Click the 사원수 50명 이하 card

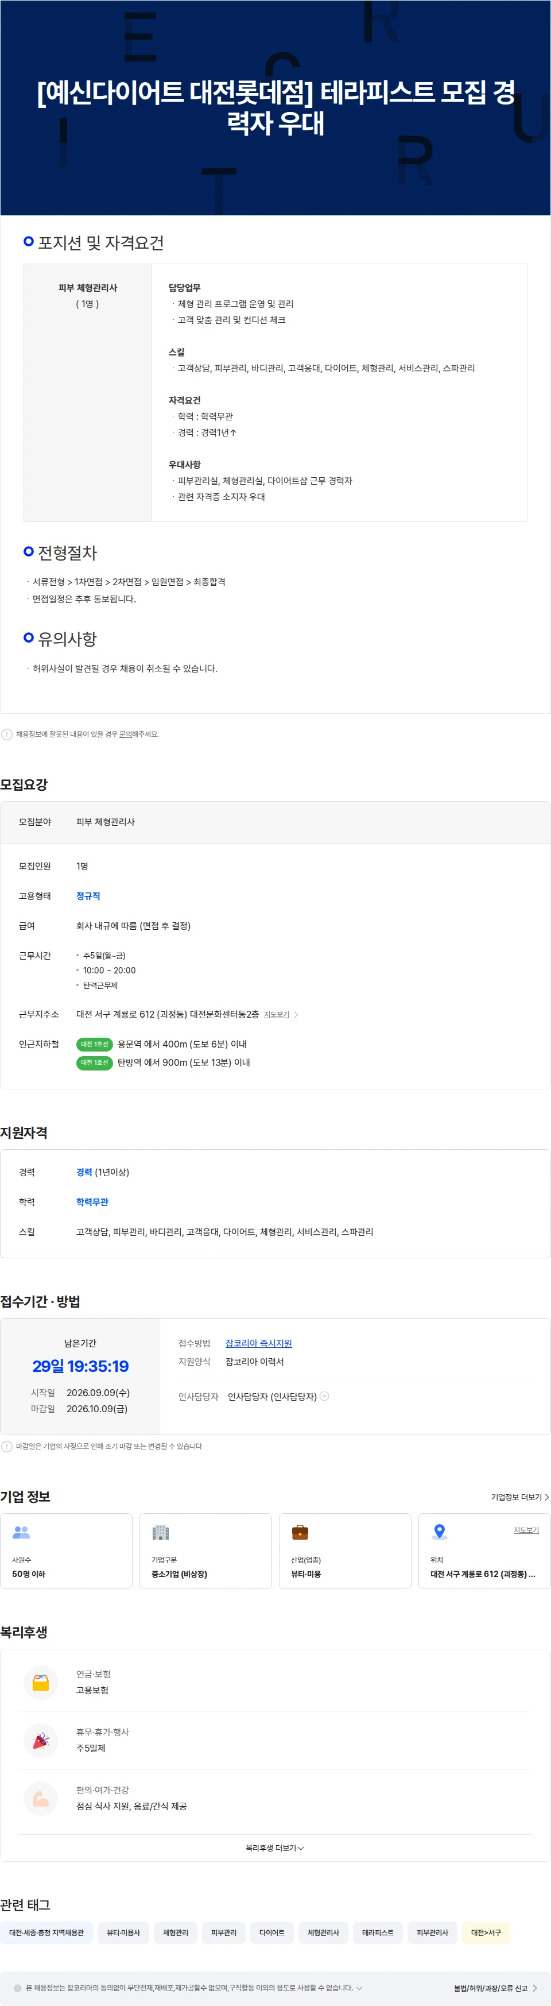tap(66, 1551)
